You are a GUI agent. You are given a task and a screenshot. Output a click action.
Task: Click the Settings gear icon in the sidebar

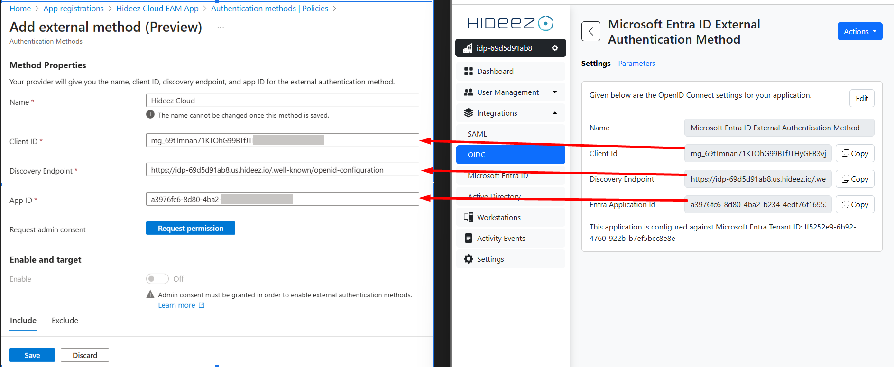coord(468,259)
